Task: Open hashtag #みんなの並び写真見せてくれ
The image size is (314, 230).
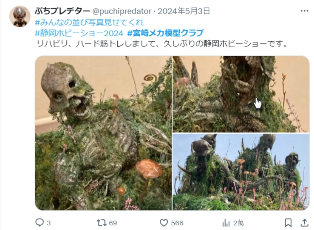Action: pos(89,22)
